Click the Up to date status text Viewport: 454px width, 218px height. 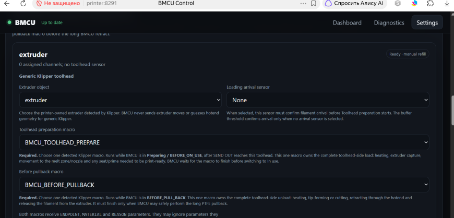(x=52, y=22)
